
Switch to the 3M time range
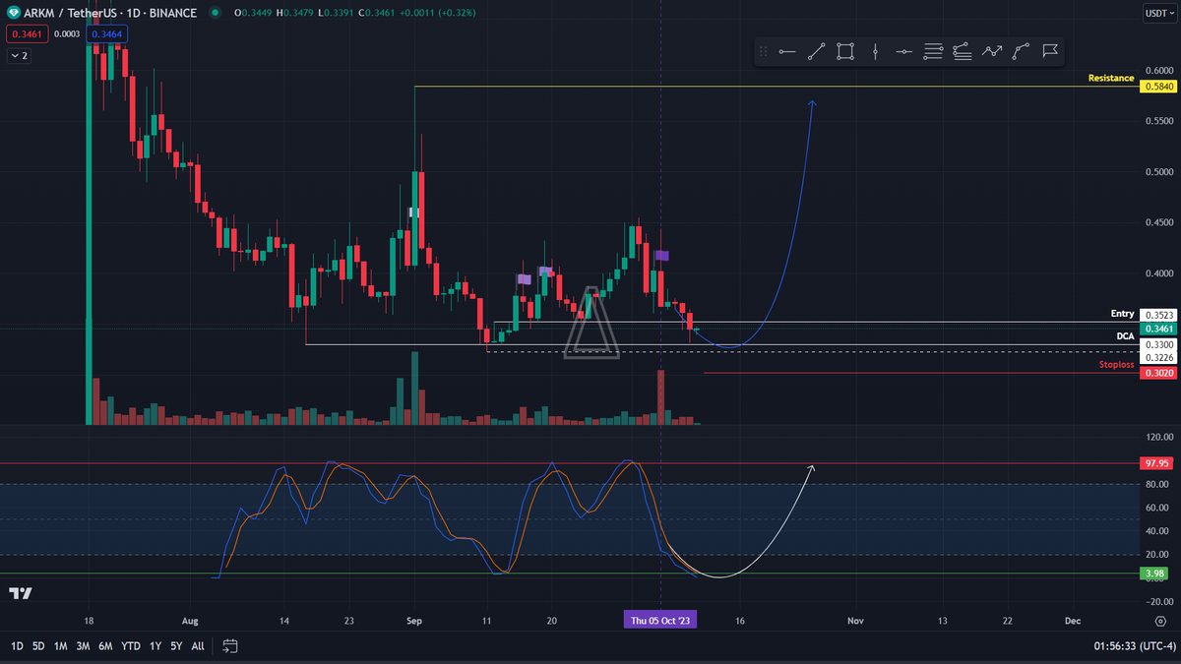point(83,646)
